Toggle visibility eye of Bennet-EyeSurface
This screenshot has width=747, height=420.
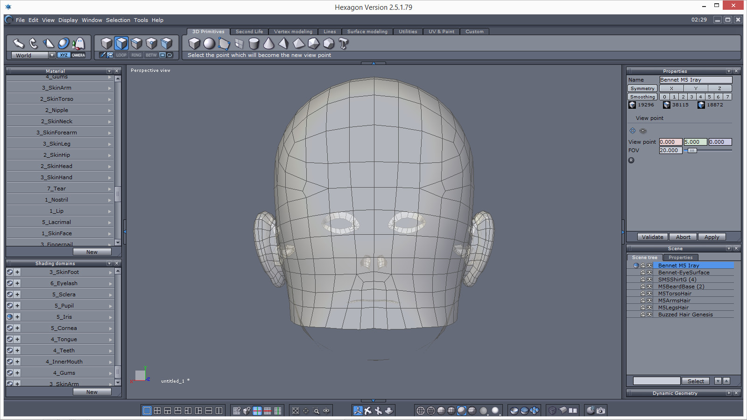[x=649, y=273]
